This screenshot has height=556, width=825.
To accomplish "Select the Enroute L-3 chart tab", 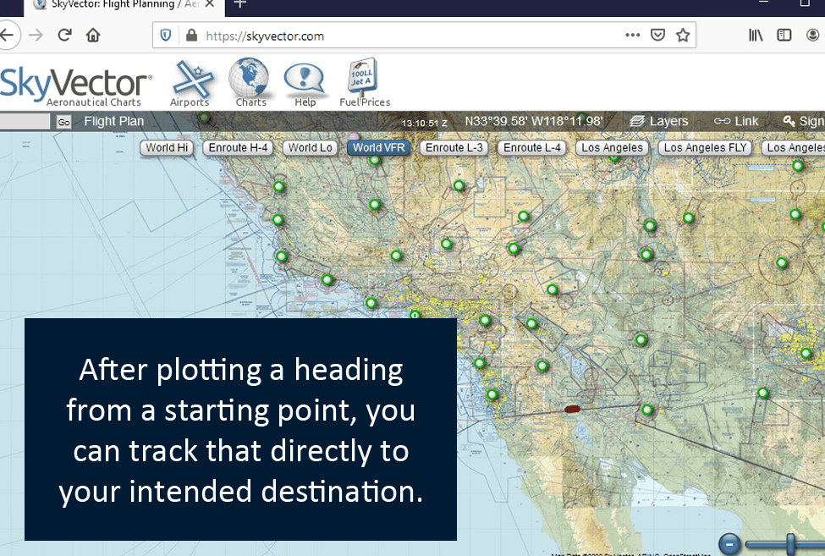I will tap(454, 148).
